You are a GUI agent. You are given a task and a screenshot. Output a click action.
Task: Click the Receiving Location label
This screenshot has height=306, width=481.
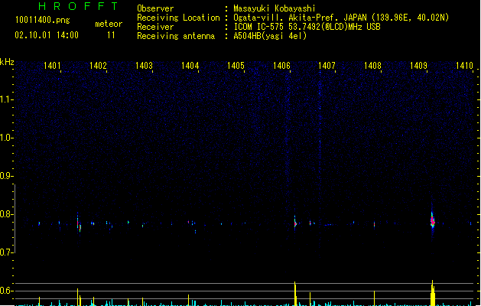178,18
